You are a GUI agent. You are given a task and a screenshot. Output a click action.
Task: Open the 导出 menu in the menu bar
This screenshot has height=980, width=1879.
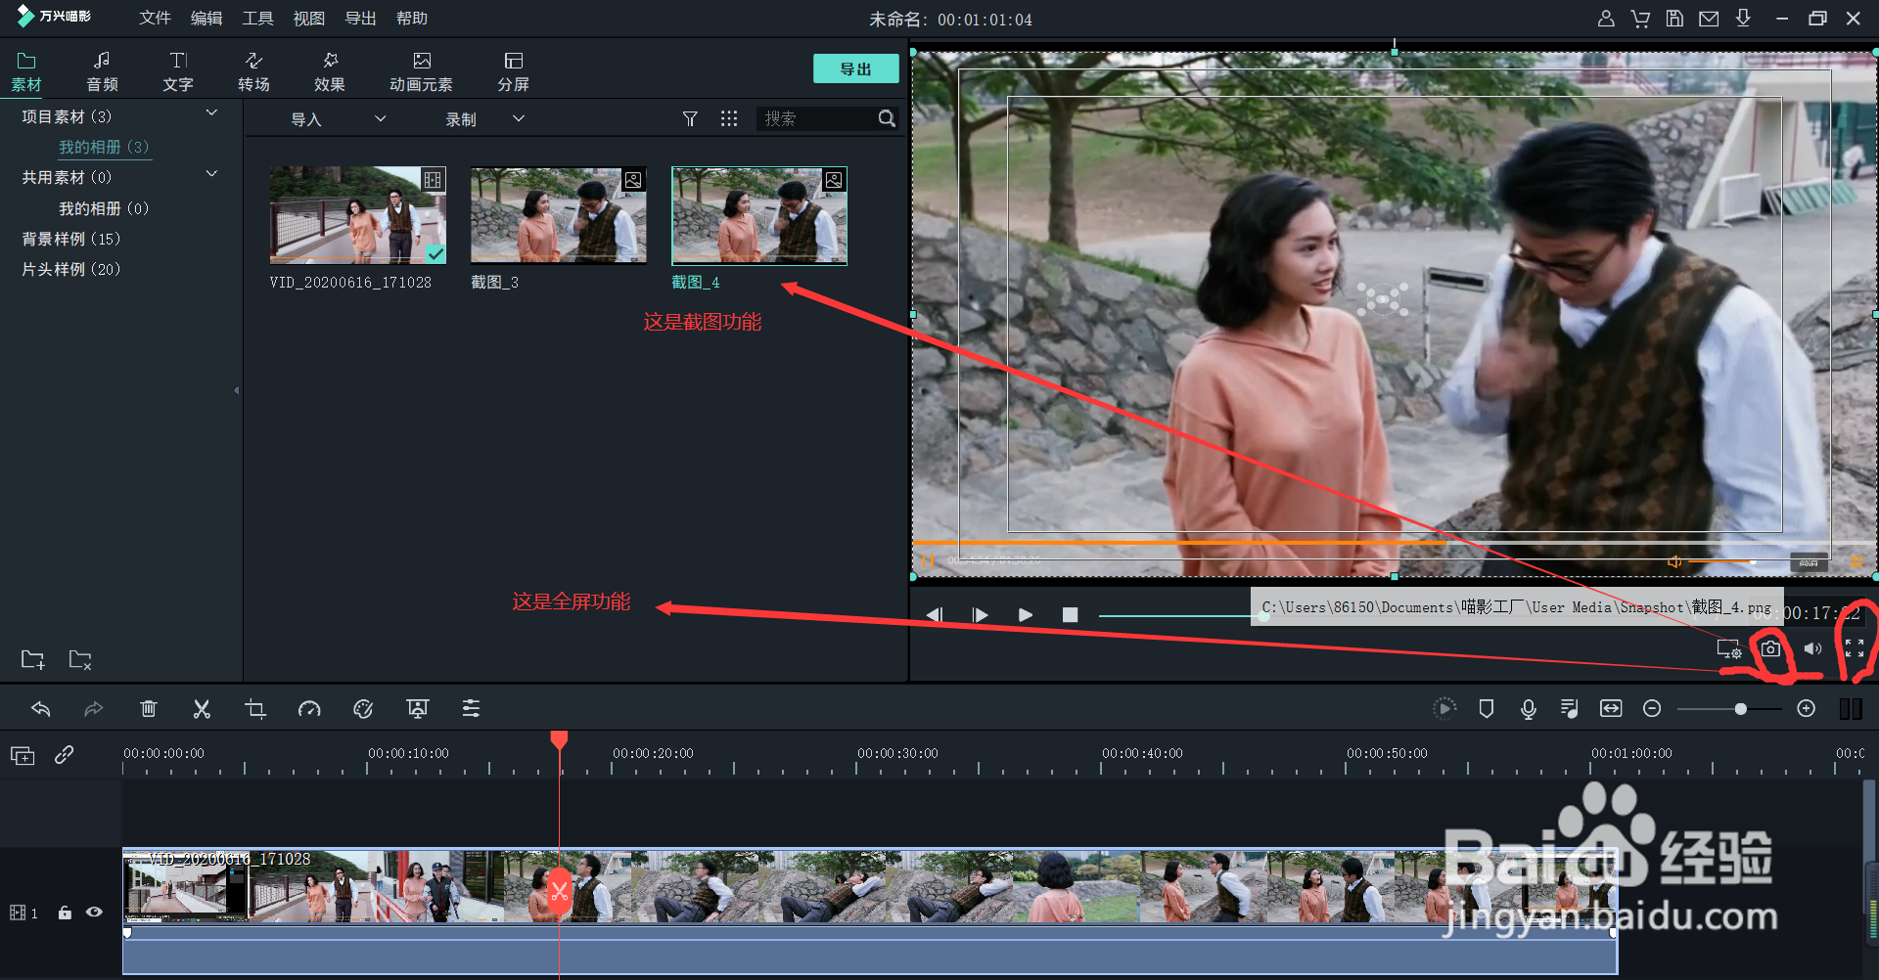(361, 19)
